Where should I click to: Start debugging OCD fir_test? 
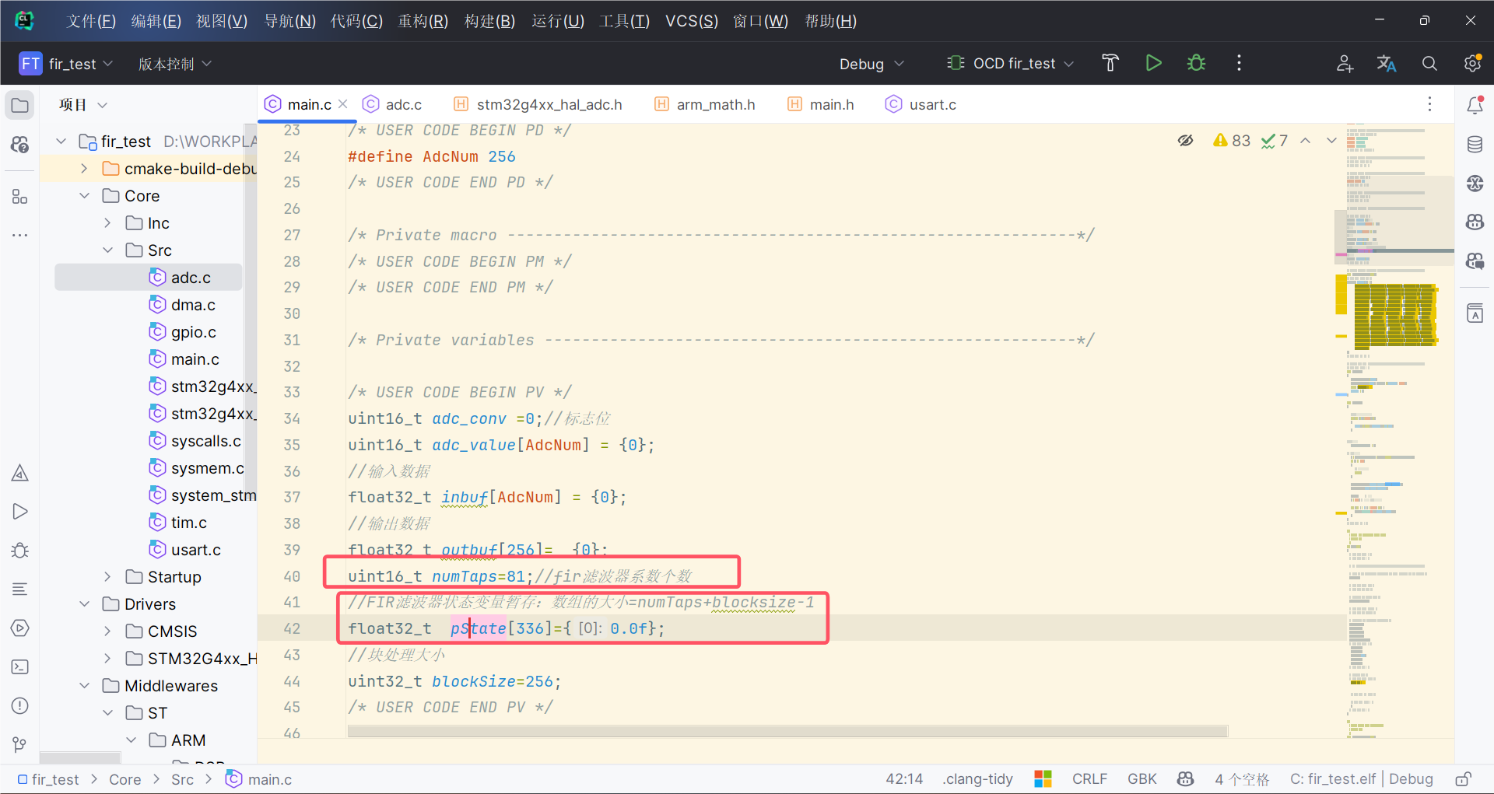(x=1197, y=63)
